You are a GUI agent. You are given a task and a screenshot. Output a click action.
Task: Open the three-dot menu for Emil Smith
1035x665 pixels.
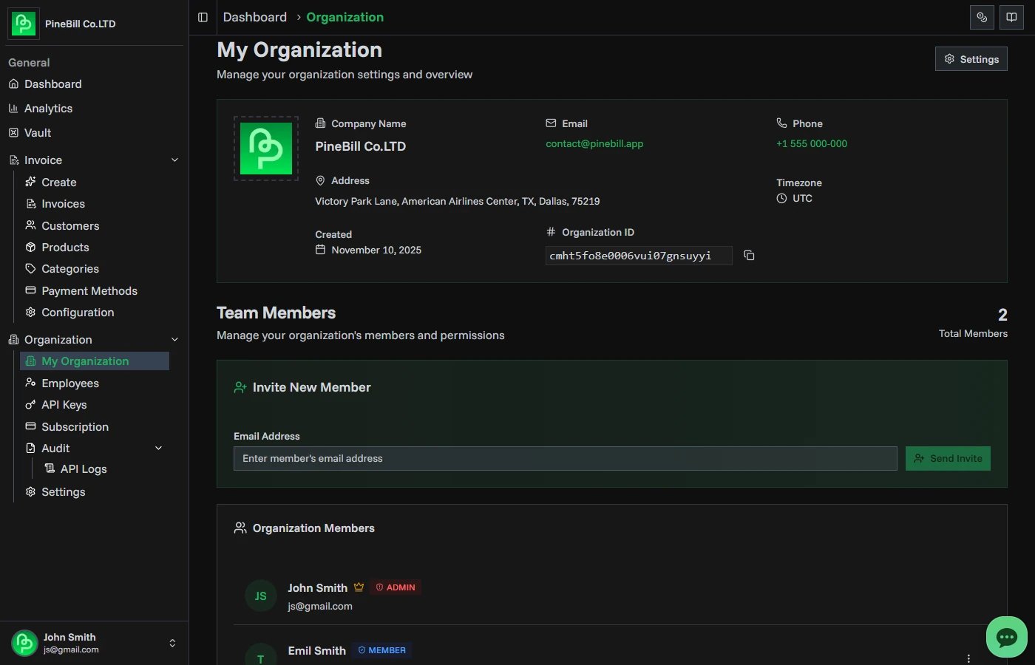tap(968, 658)
